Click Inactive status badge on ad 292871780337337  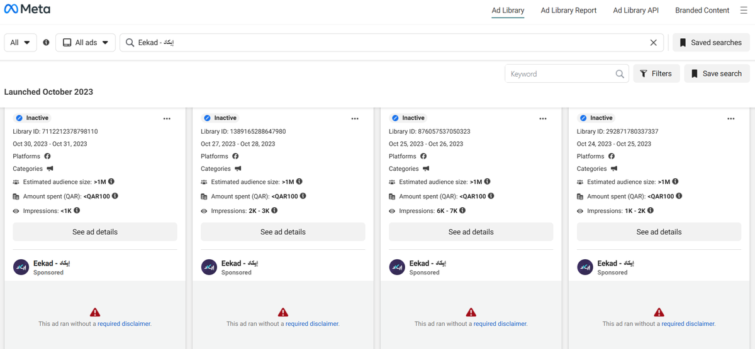tap(596, 118)
